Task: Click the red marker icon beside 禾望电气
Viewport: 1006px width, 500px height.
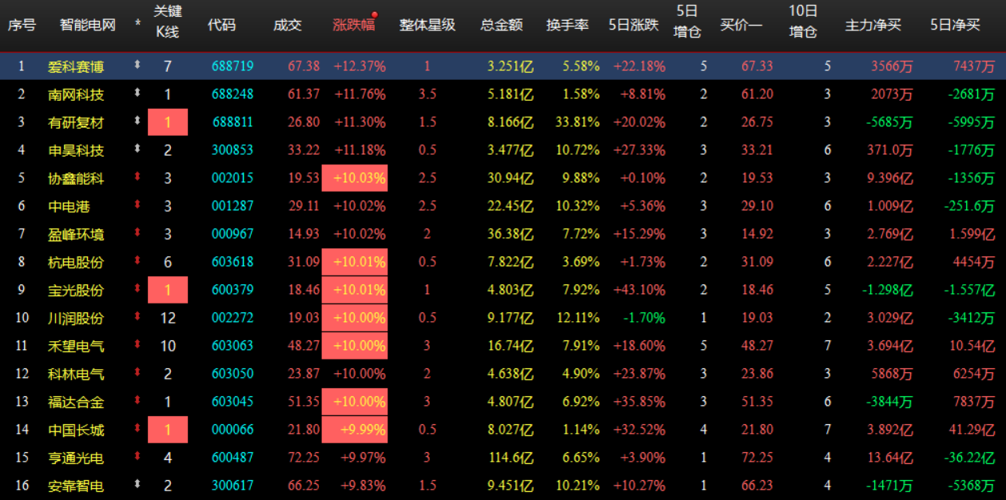Action: (137, 345)
